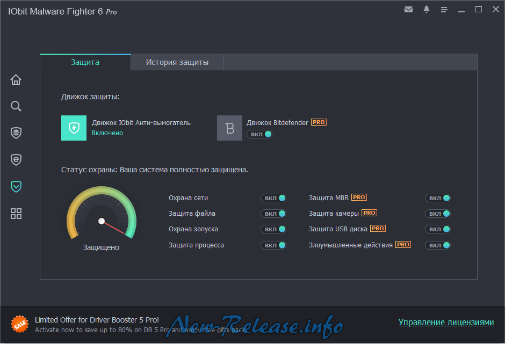505x344 pixels.
Task: Open the Security Guard shield icon
Action: coord(16,186)
